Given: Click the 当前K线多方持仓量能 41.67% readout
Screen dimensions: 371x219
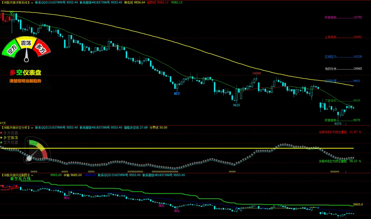Looking at the screenshot, I should click(340, 132).
